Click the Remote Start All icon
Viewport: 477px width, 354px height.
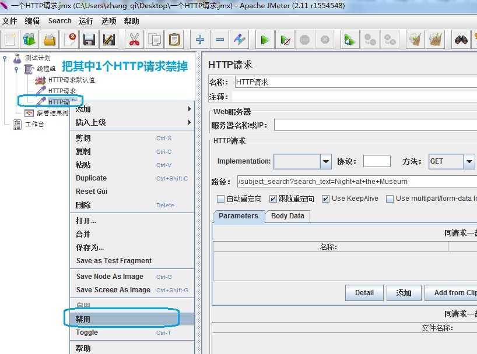click(x=350, y=40)
